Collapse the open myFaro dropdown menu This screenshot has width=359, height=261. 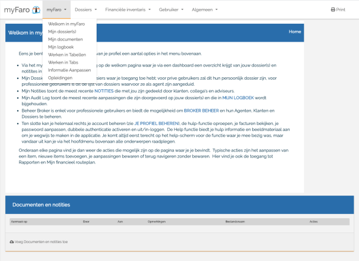click(56, 10)
